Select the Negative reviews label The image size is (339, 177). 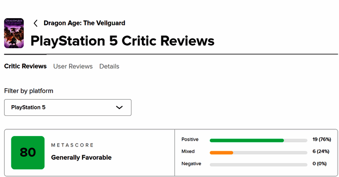pyautogui.click(x=191, y=163)
